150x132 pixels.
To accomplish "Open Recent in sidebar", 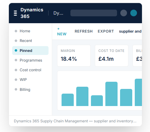I will click(30, 41).
